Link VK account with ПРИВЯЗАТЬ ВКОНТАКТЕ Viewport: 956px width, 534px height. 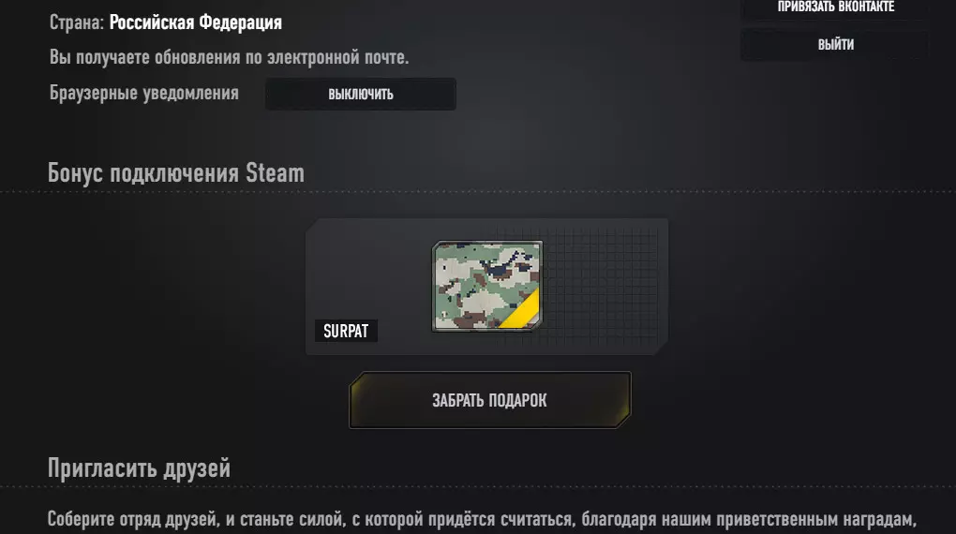click(x=835, y=7)
